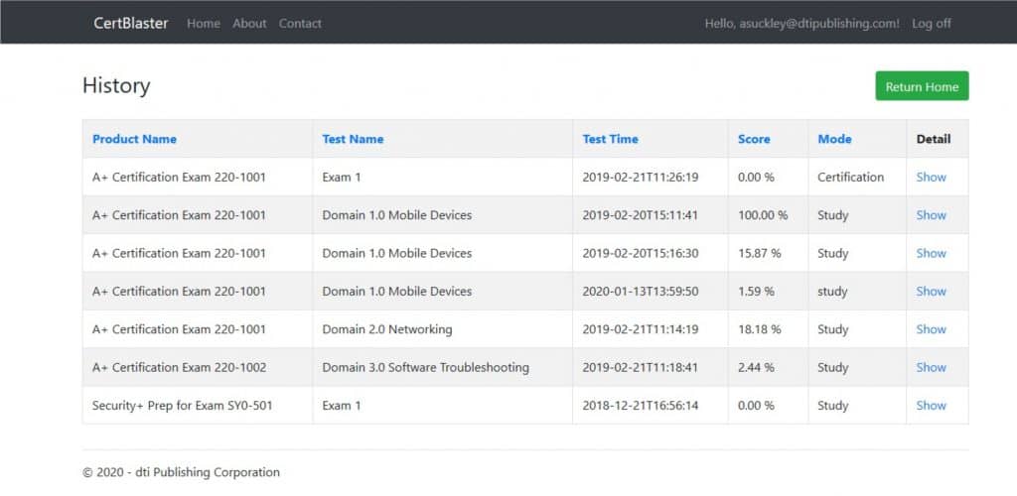This screenshot has height=496, width=1017.
Task: Sort table by Test Time header
Action: coord(611,139)
